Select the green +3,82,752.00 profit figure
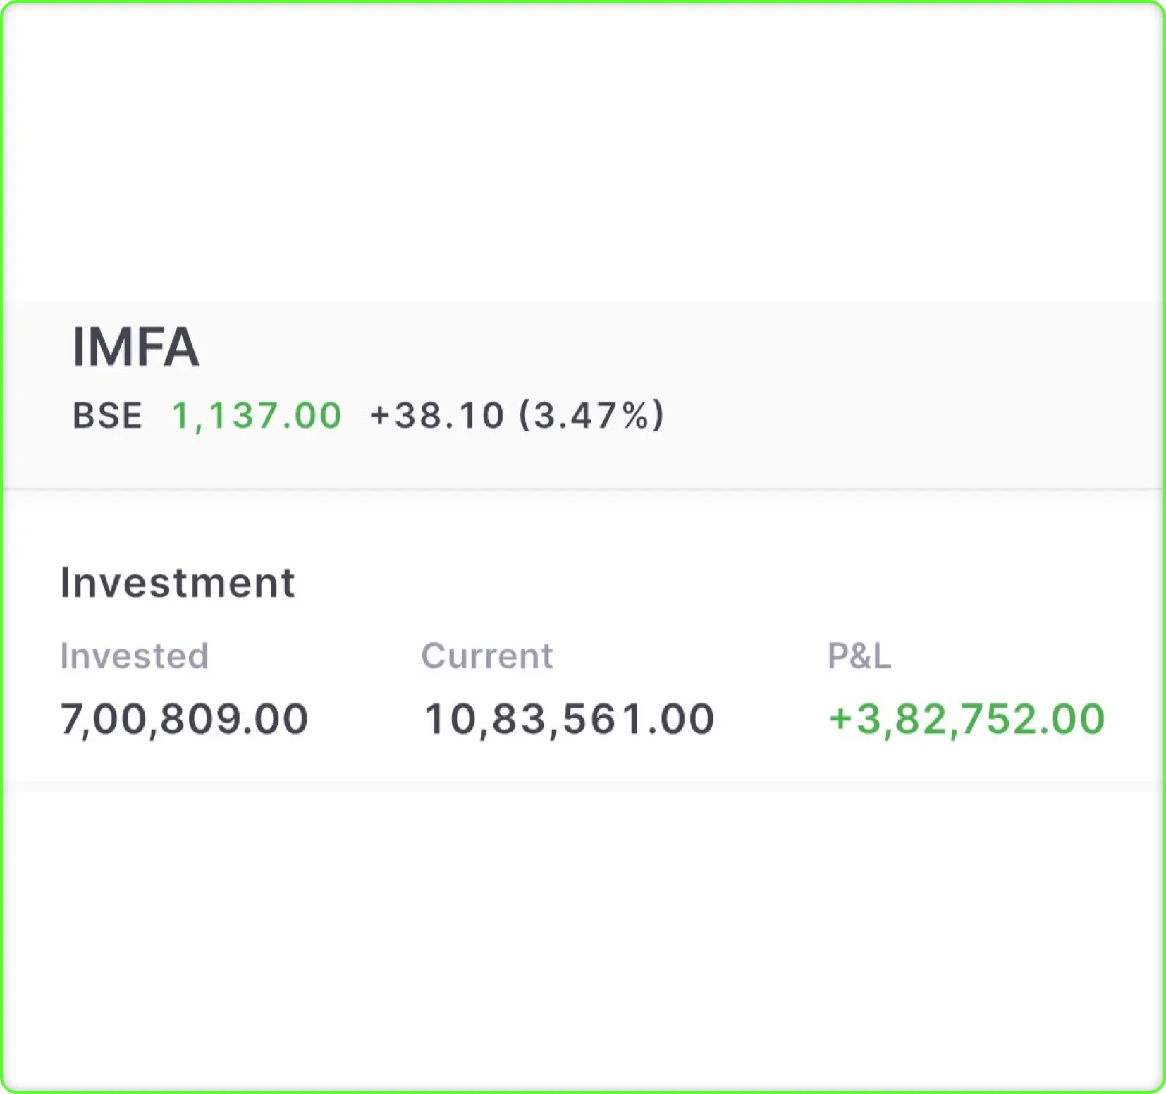This screenshot has height=1094, width=1166. click(x=966, y=719)
